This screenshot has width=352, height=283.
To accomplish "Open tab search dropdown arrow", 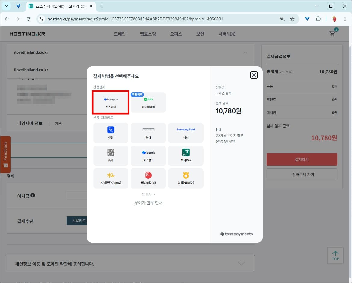I will pyautogui.click(x=6, y=6).
